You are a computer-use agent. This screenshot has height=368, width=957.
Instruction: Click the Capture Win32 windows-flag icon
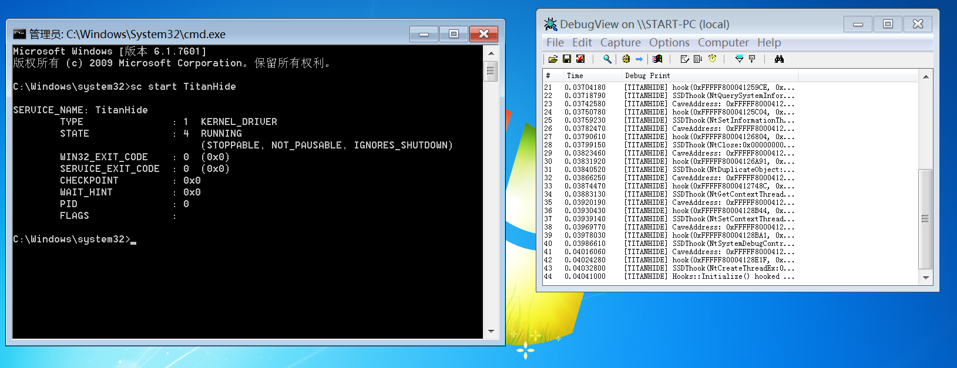point(657,59)
